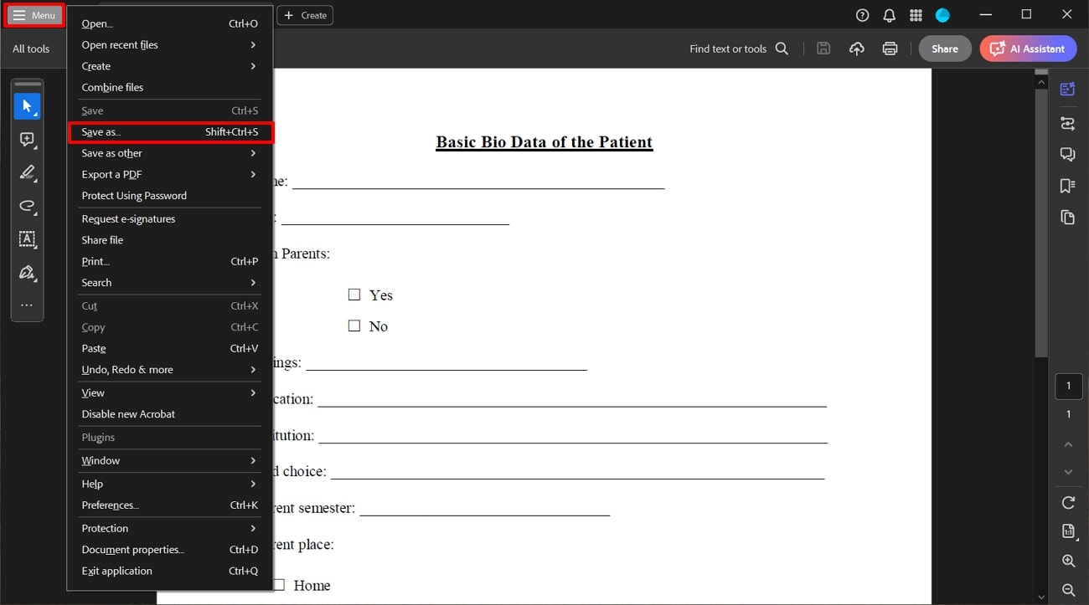
Task: Select the arrow selection tool
Action: (x=27, y=106)
